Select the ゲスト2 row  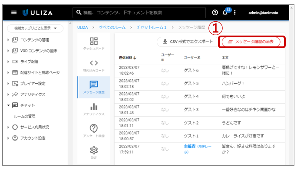(x=200, y=123)
